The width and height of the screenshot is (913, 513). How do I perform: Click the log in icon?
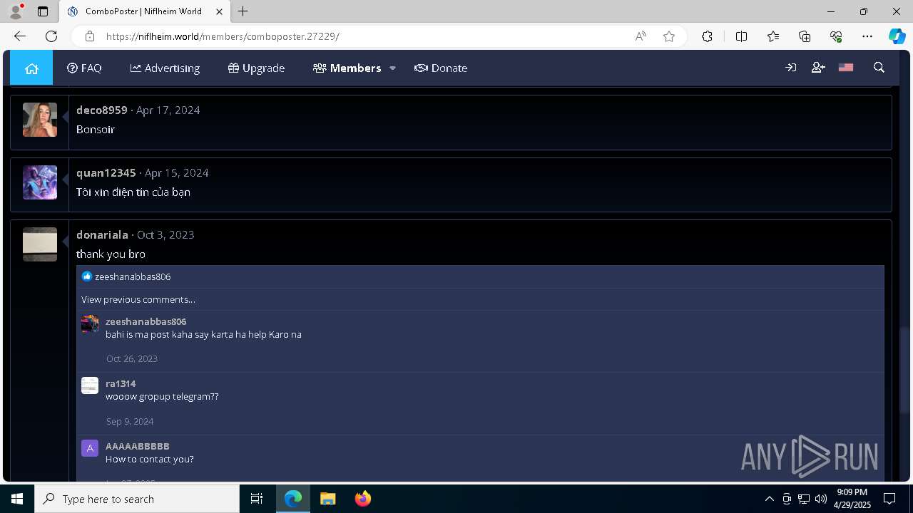pyautogui.click(x=790, y=68)
